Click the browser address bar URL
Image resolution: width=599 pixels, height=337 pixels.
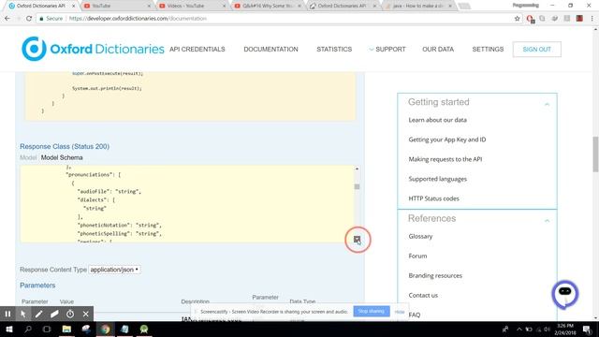click(138, 19)
